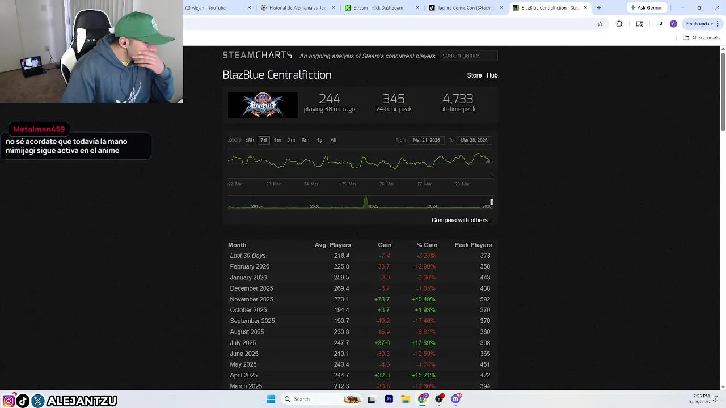The width and height of the screenshot is (726, 408).
Task: Open the All Bookmarks folder
Action: [702, 38]
